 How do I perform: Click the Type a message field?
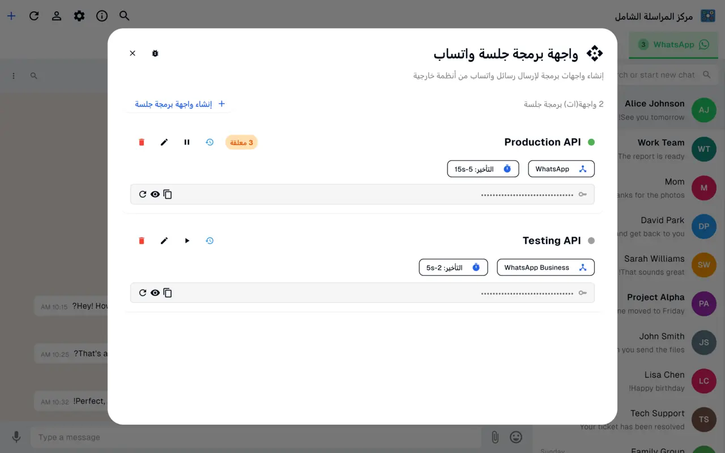pos(255,437)
